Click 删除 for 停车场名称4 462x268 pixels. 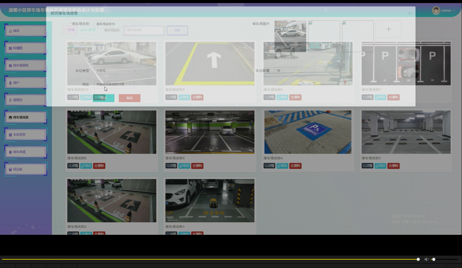296,166
